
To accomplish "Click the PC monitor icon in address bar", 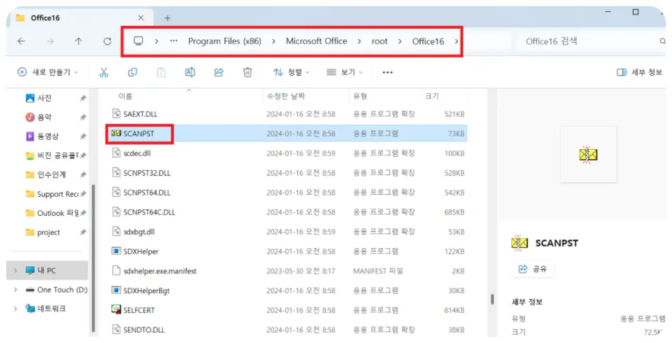I will pos(138,41).
